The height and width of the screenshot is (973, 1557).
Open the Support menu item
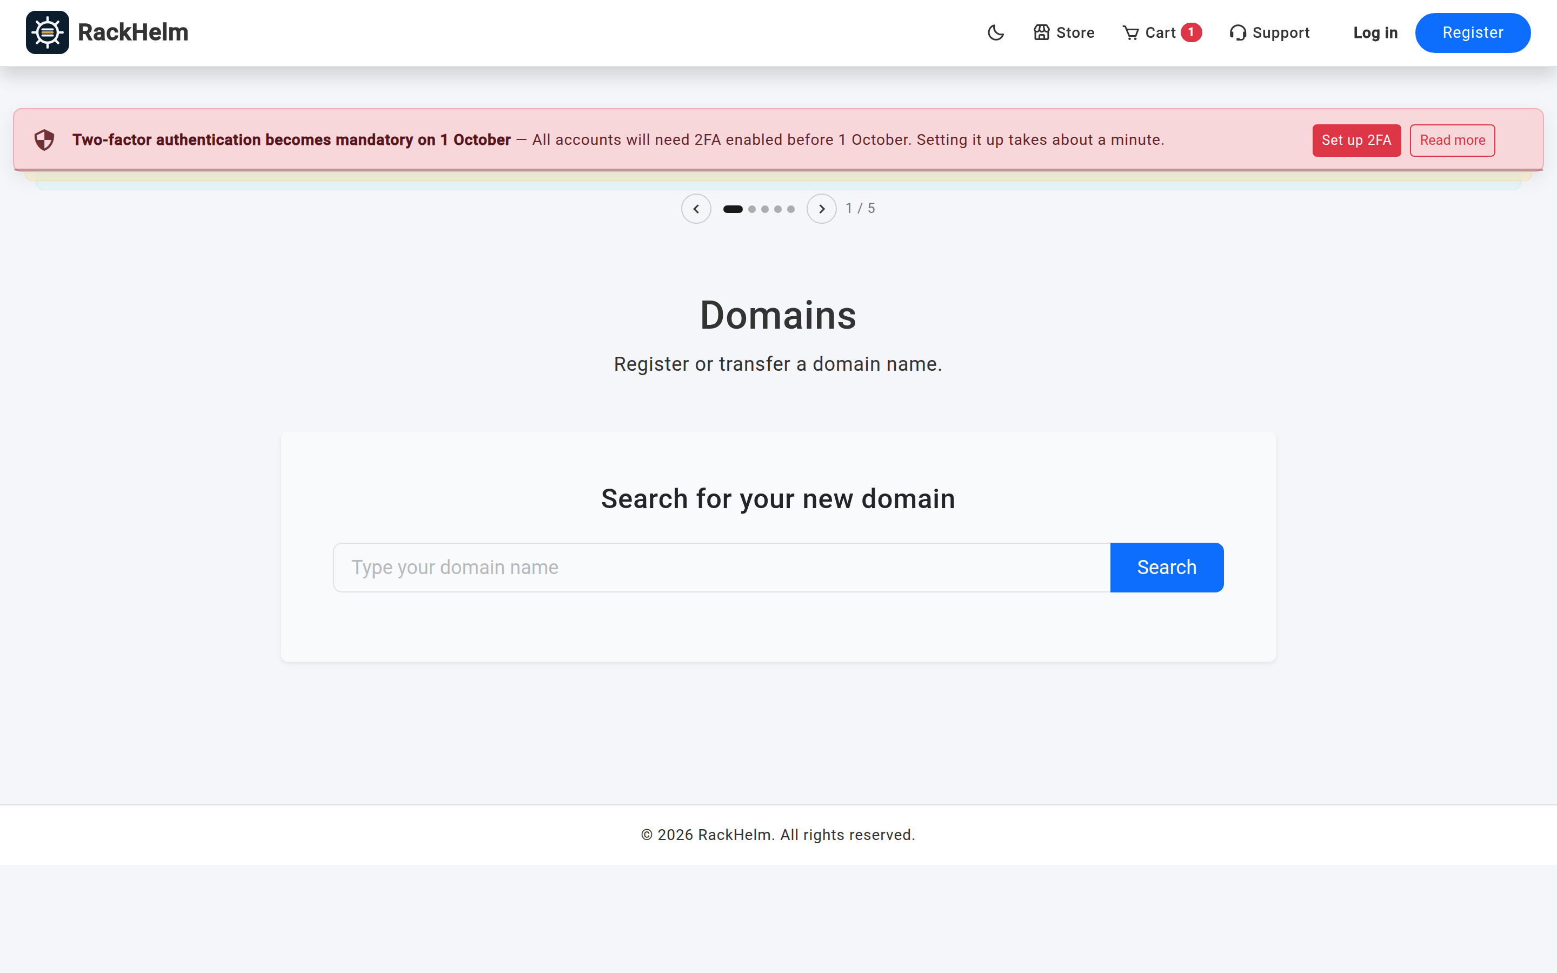[x=1269, y=32]
